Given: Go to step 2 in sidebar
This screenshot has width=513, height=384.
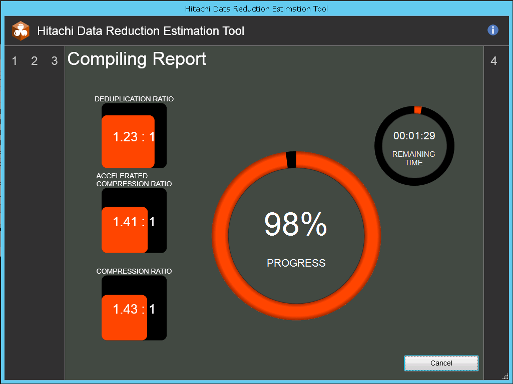Looking at the screenshot, I should [x=35, y=61].
